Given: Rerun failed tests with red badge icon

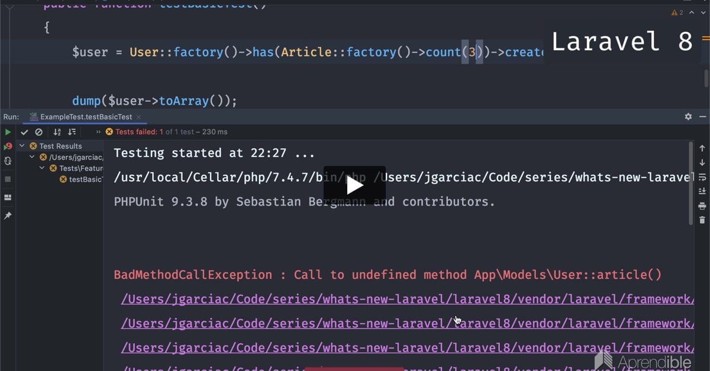Looking at the screenshot, I should 8,146.
